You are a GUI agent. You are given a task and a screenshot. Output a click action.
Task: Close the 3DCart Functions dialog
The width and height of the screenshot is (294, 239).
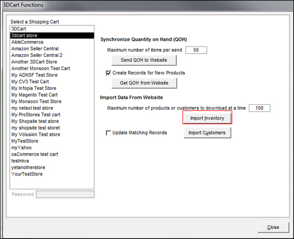tap(273, 227)
